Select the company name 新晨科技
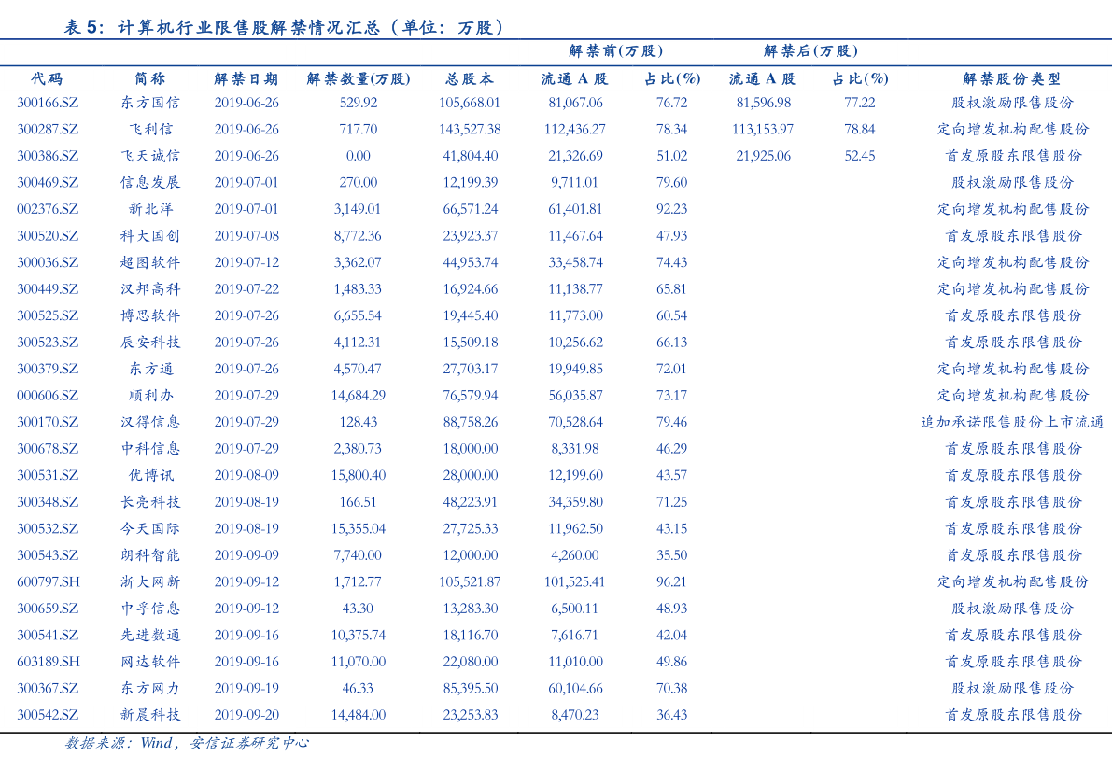 149,715
